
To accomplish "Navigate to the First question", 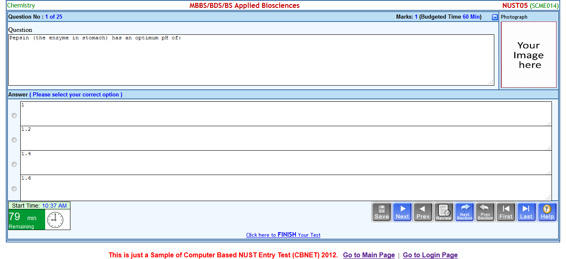I will (506, 211).
